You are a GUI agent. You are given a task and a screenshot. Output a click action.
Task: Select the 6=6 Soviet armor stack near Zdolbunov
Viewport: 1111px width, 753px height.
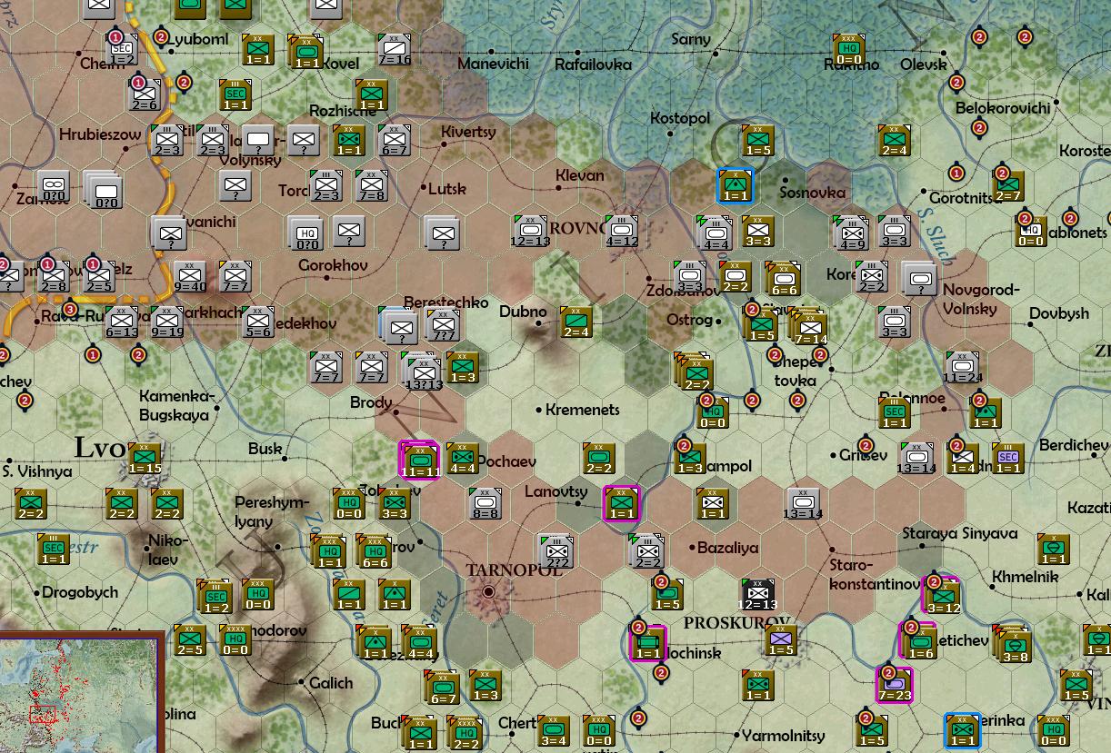(783, 280)
